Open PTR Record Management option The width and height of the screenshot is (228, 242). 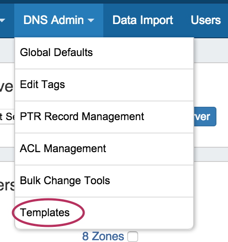coord(104,117)
